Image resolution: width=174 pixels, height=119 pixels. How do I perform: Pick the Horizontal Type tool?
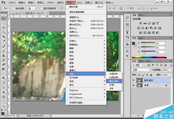click(x=4, y=87)
